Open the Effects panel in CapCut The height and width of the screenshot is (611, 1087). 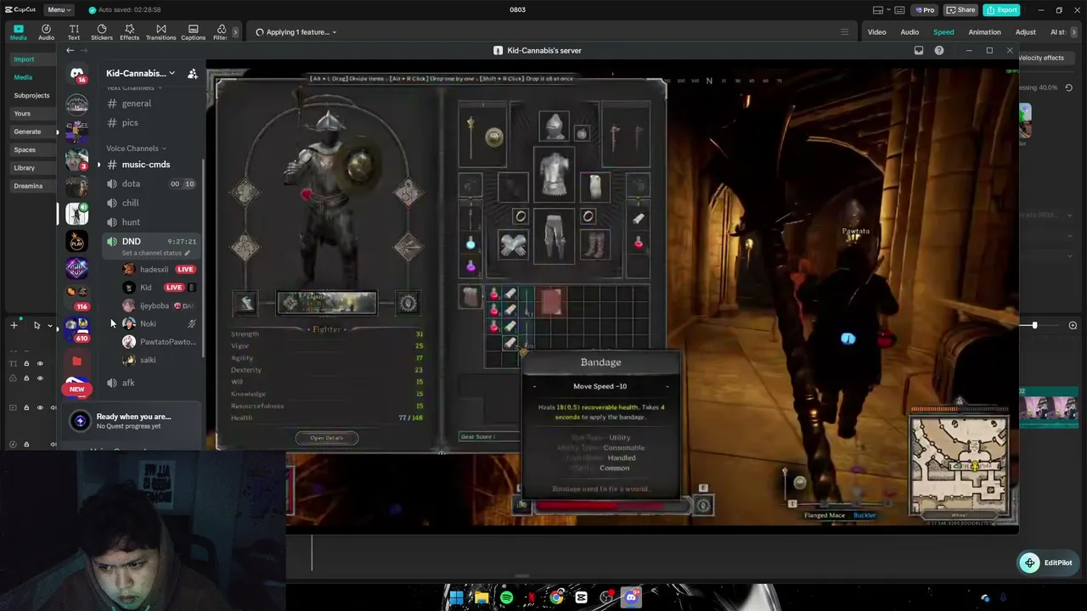pyautogui.click(x=129, y=32)
